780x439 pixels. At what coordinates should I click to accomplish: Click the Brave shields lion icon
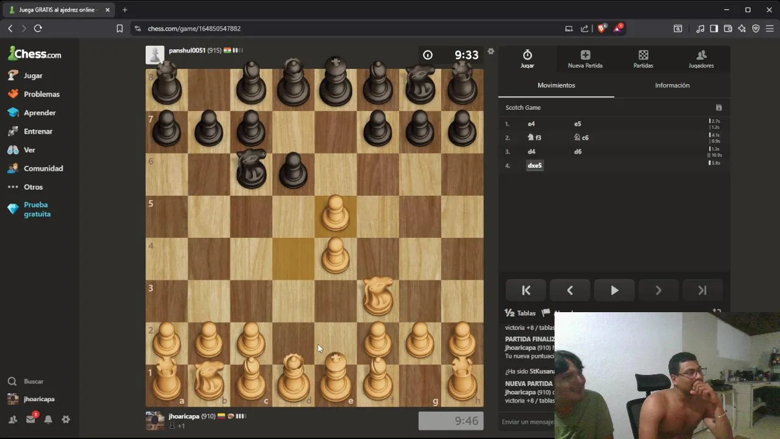coord(602,29)
